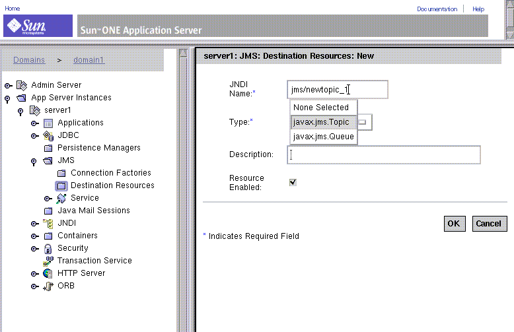Choose None Selected in Type list
The image size is (514, 332).
click(x=323, y=108)
